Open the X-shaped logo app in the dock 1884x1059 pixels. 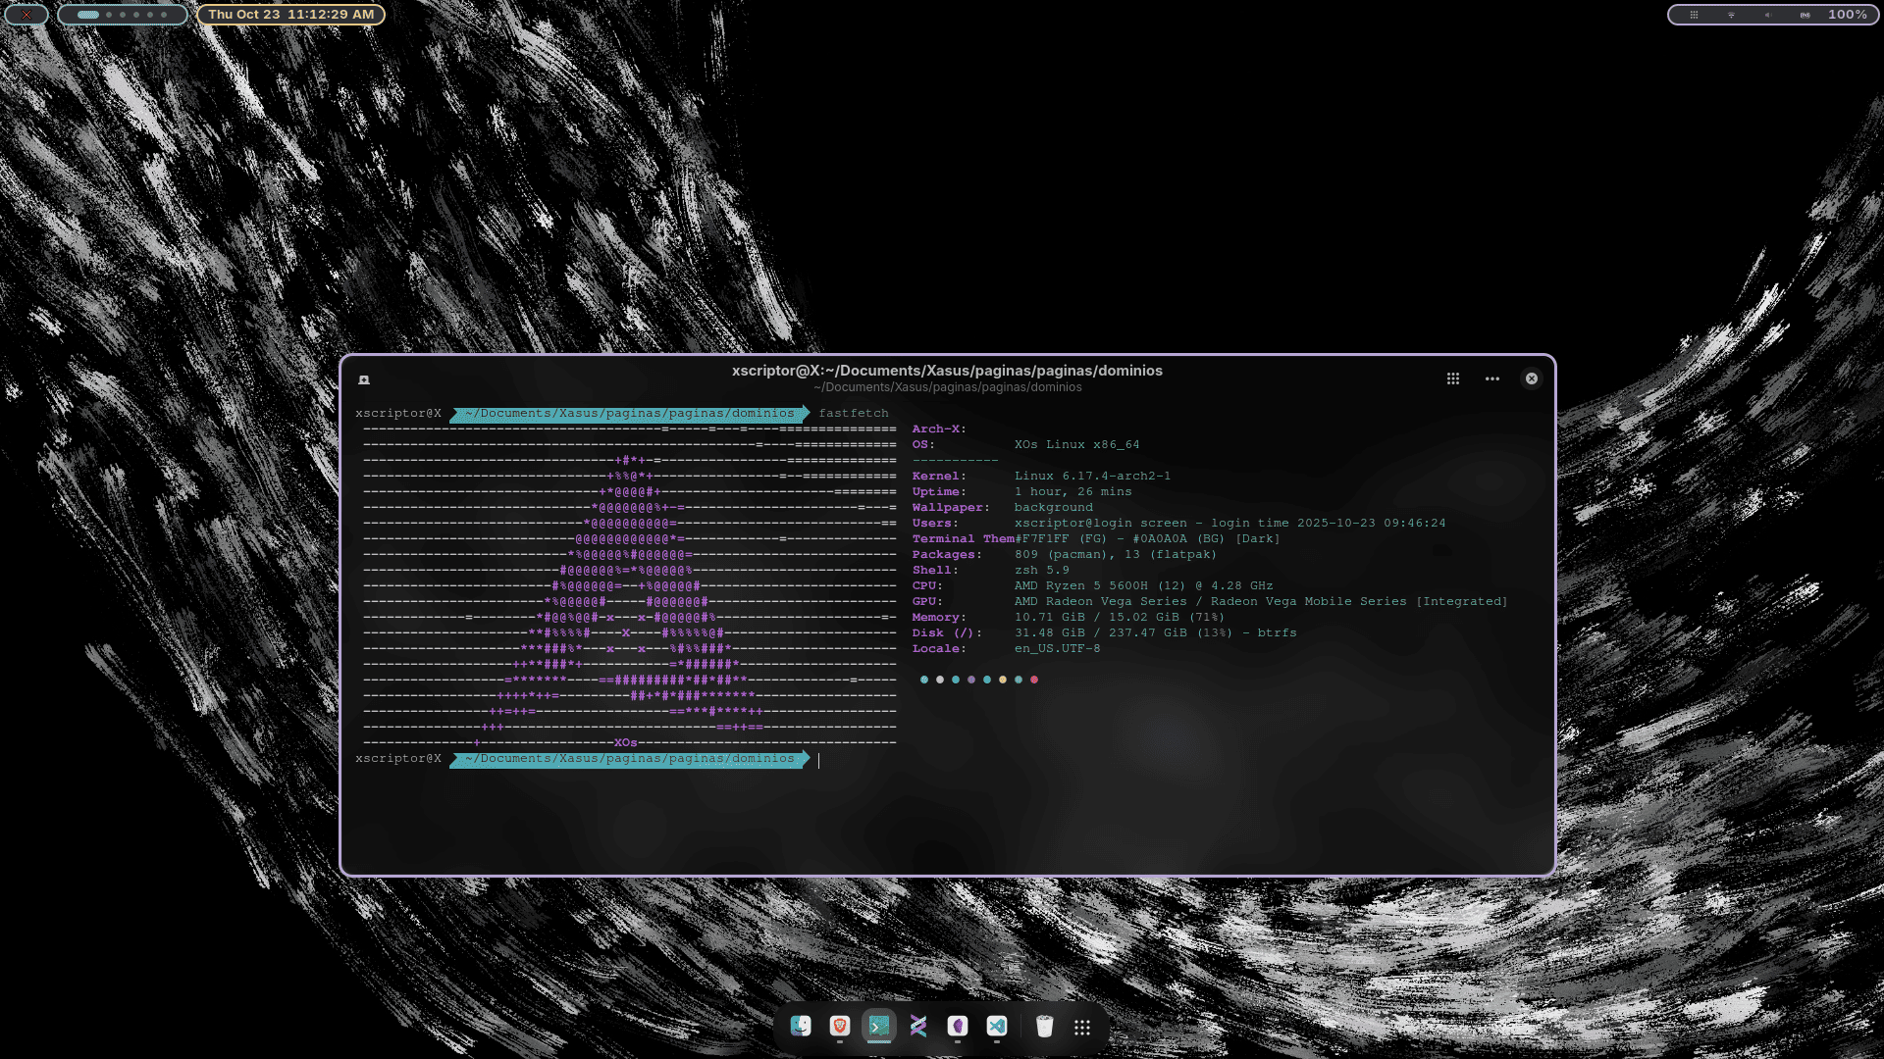(x=917, y=1027)
